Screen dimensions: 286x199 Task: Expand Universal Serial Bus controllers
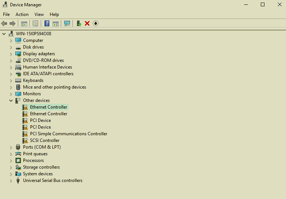click(11, 180)
